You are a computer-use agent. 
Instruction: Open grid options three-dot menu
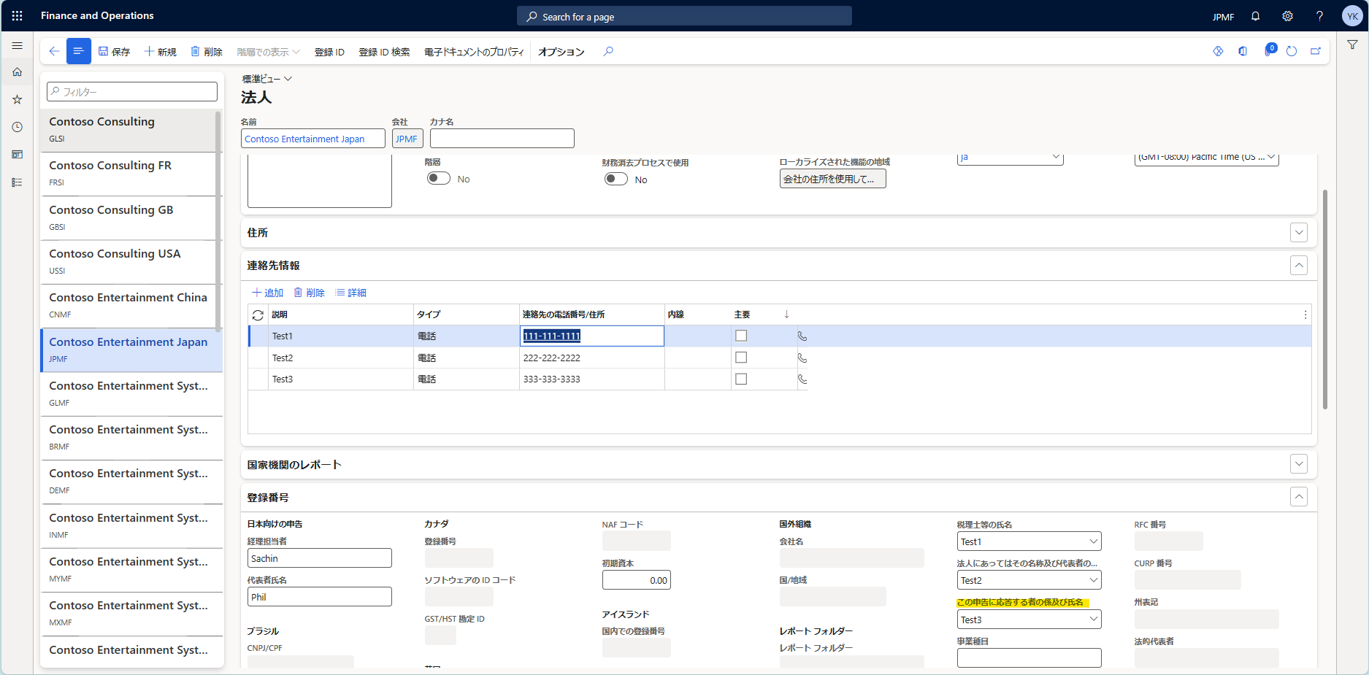pos(1305,315)
